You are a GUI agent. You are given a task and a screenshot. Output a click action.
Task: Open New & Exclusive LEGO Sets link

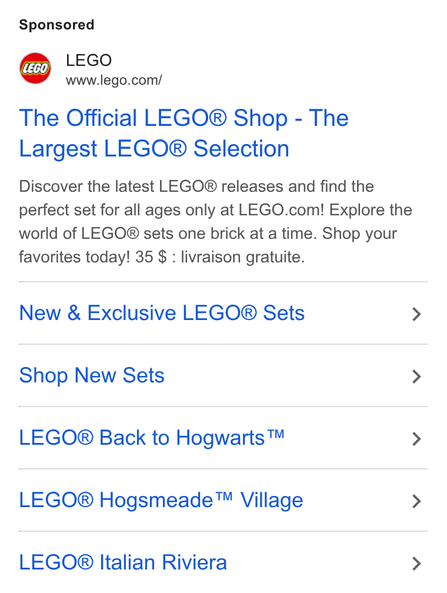tap(162, 313)
